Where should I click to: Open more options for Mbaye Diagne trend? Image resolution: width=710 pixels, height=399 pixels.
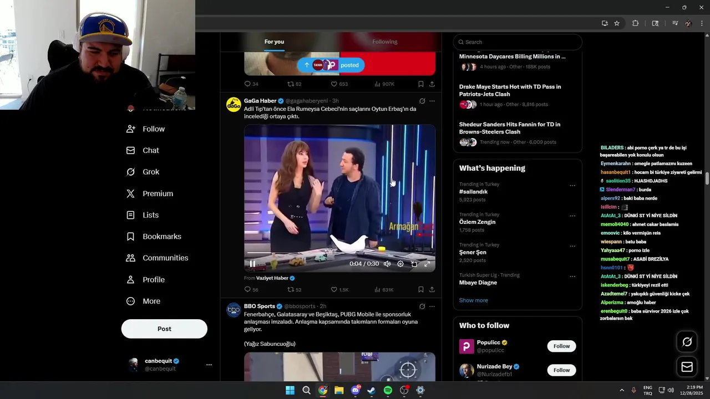tap(572, 277)
